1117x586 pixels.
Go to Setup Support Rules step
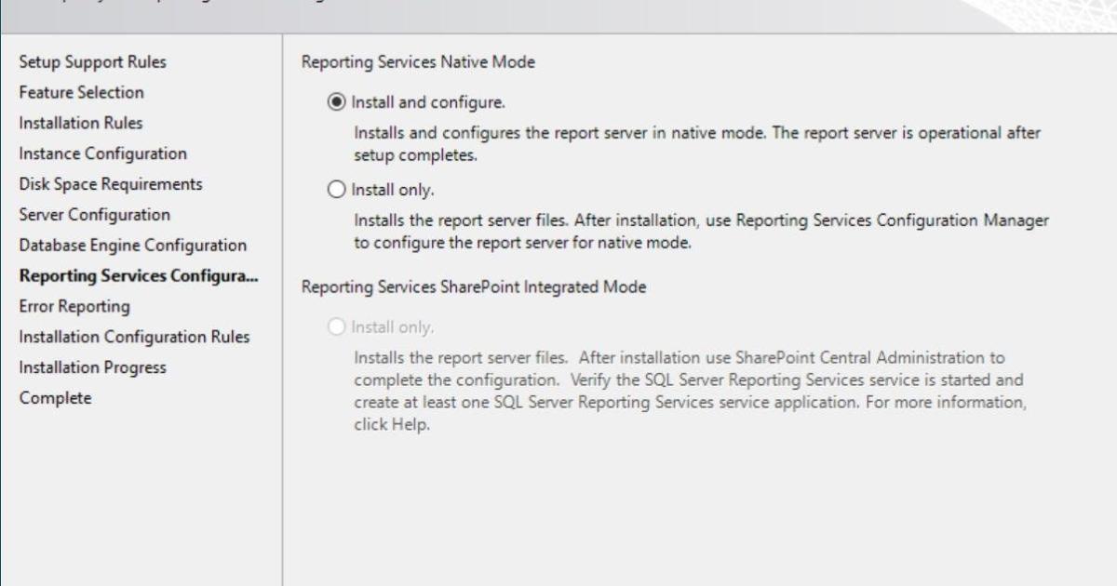93,62
